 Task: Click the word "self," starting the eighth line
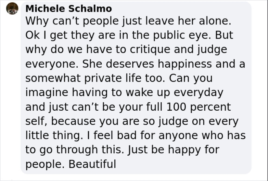coord(36,121)
